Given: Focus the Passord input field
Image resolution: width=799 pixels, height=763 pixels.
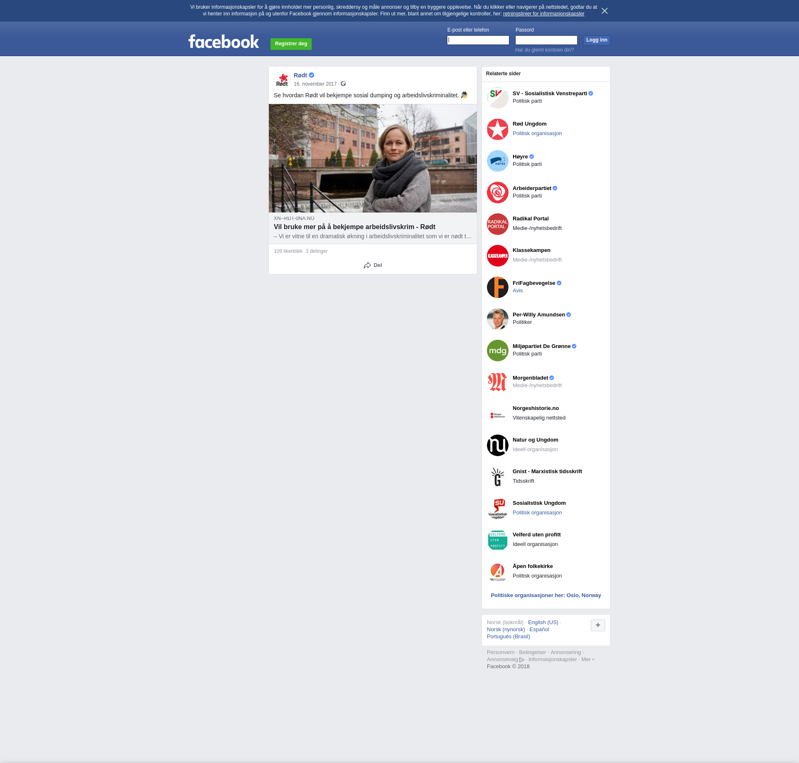Looking at the screenshot, I should point(546,40).
